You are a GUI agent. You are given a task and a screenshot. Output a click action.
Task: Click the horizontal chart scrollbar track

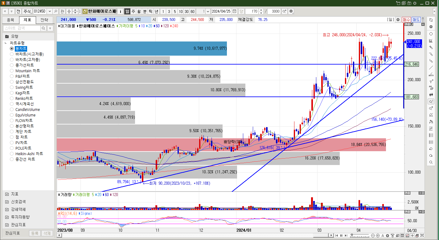click(196, 236)
